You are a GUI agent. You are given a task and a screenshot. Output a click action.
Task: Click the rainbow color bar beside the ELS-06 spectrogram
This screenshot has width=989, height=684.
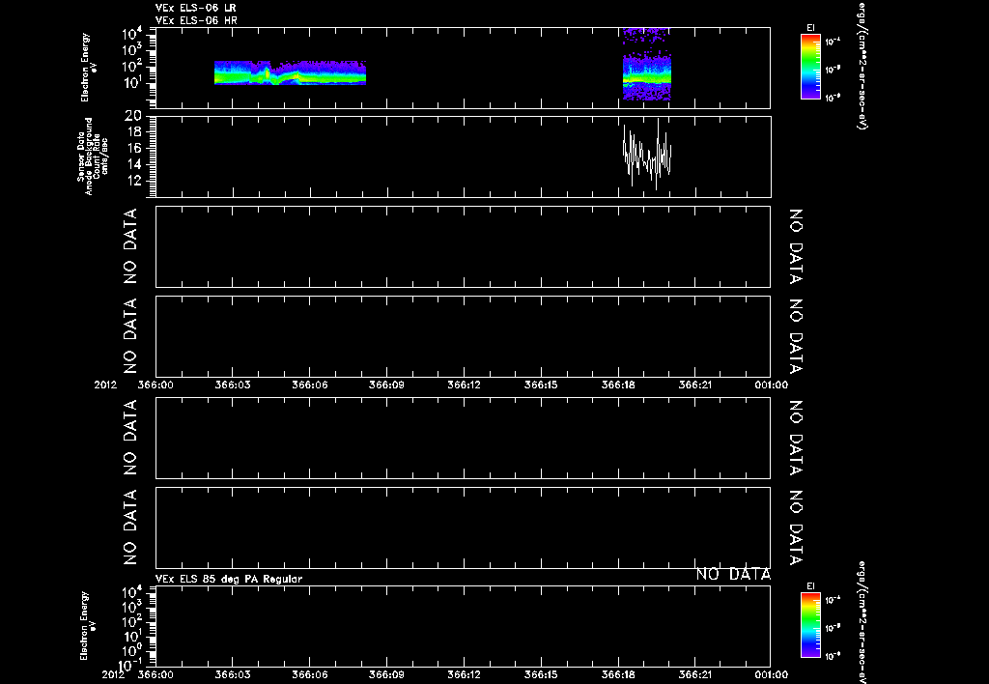click(810, 67)
